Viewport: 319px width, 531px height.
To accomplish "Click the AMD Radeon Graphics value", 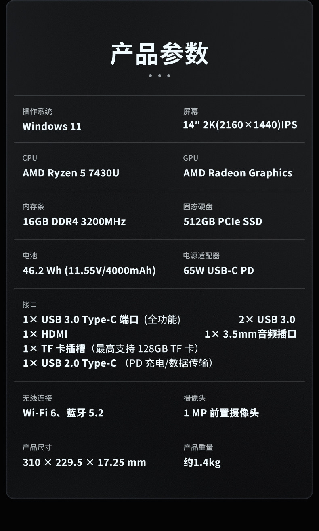I will point(237,173).
